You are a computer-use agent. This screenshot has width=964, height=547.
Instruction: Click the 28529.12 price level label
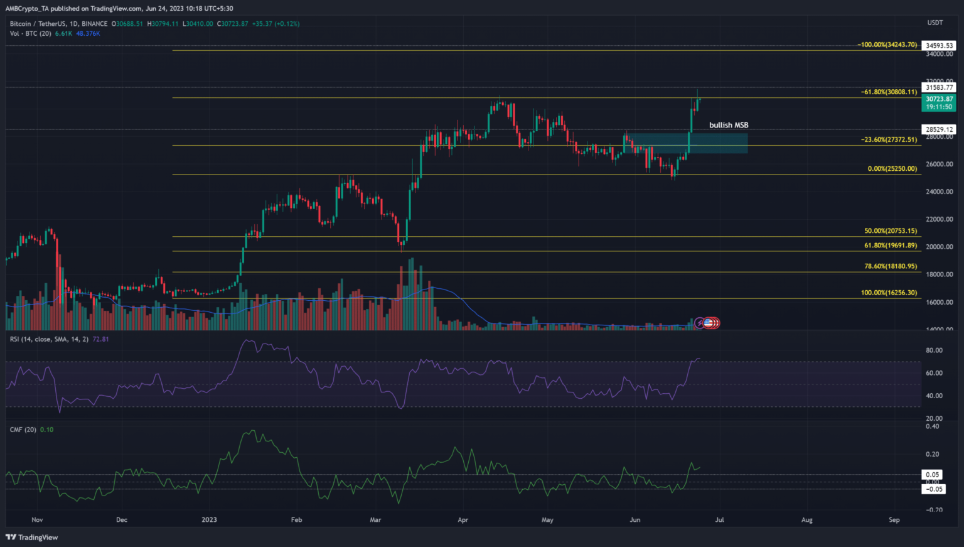click(x=939, y=129)
